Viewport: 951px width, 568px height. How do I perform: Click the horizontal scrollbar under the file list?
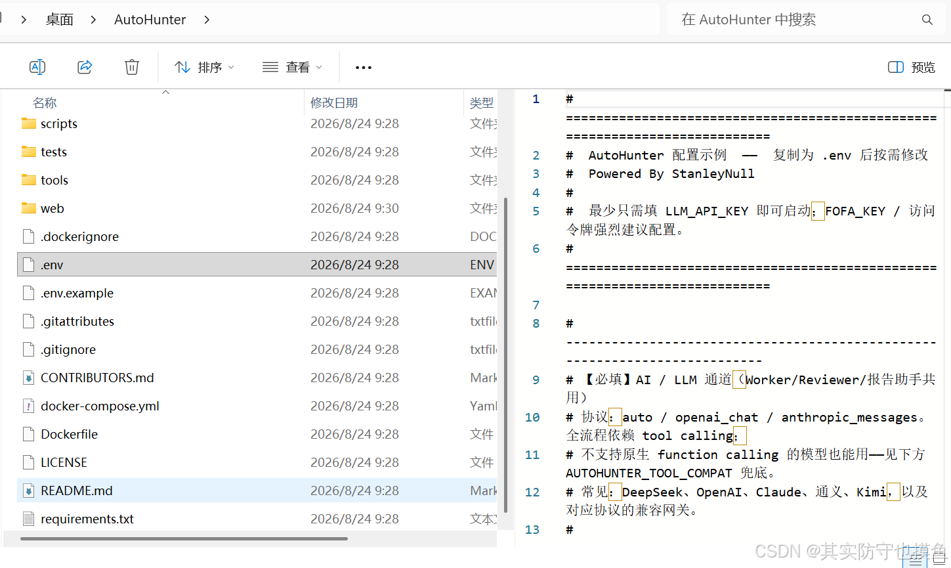184,538
